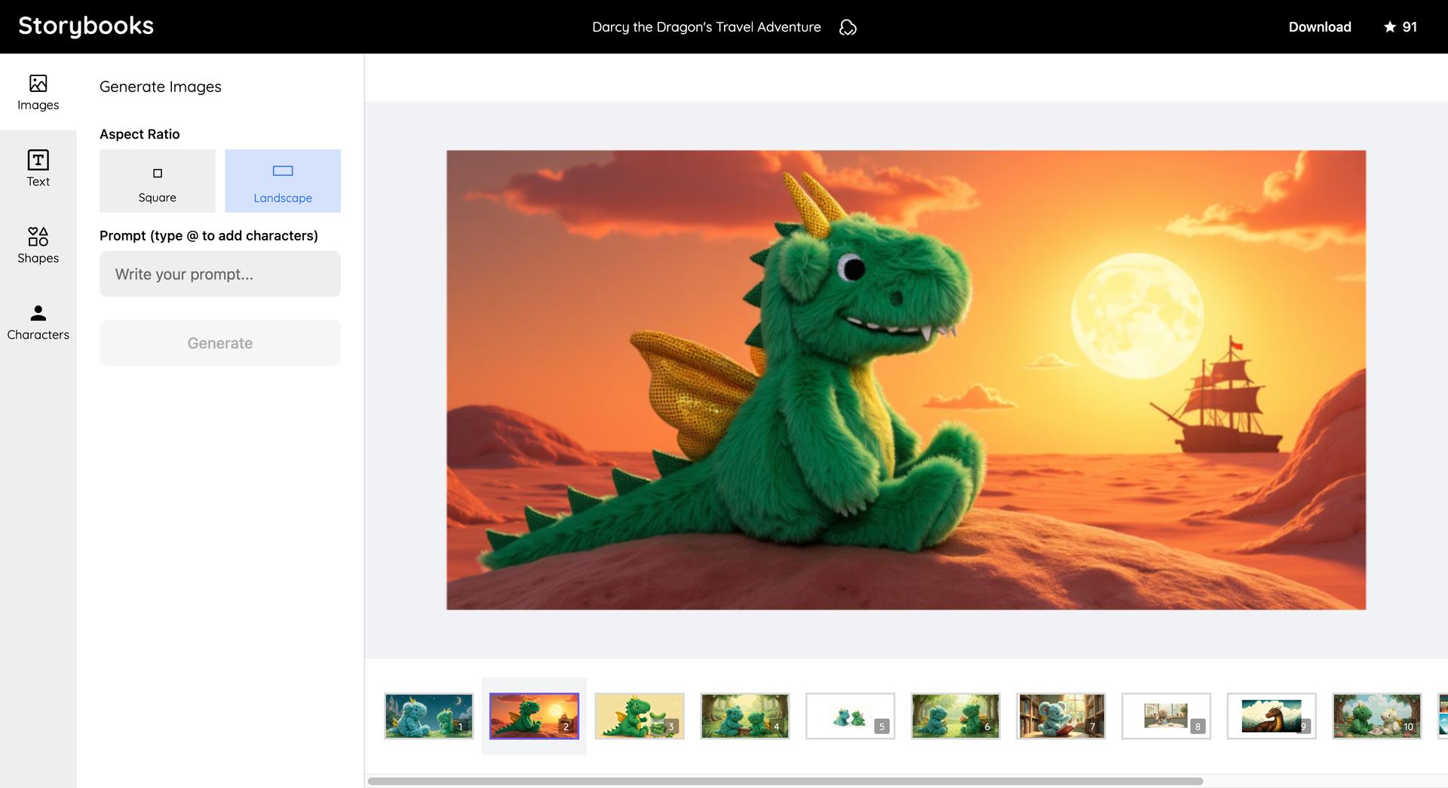The image size is (1448, 788).
Task: Click the sunset dragon image on the canvas
Action: (905, 379)
